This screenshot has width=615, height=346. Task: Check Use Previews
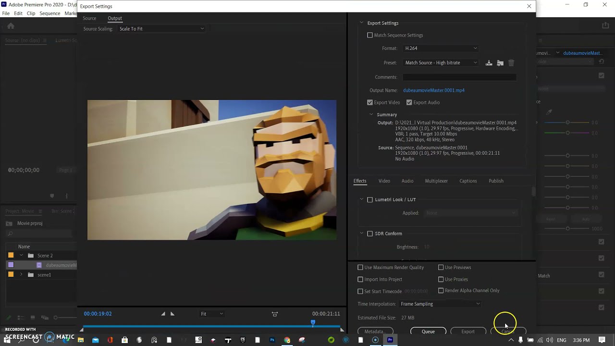[441, 268]
